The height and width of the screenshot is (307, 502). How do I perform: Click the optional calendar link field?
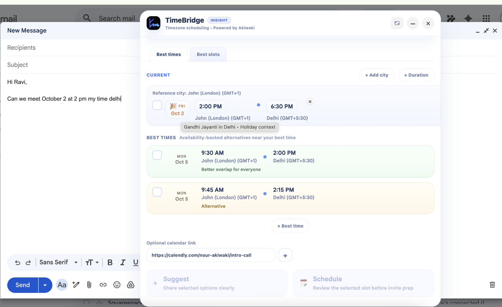tap(211, 255)
